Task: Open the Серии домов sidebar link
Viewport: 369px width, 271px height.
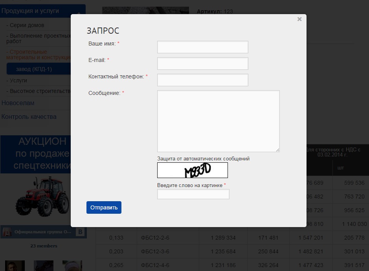Action: [27, 25]
